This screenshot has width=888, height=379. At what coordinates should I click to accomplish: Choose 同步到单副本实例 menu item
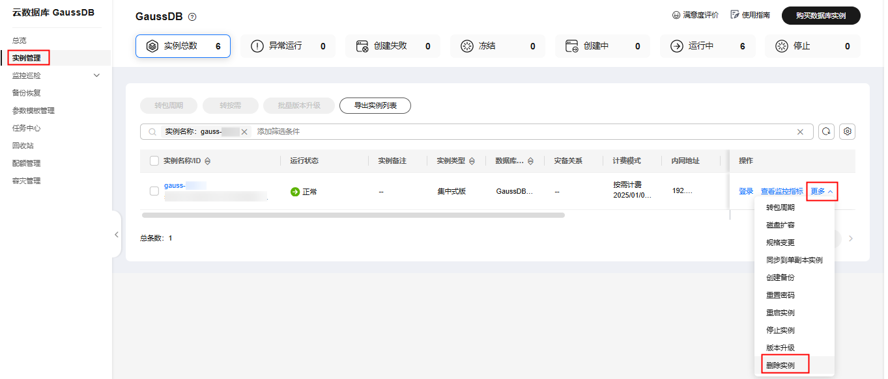tap(794, 260)
